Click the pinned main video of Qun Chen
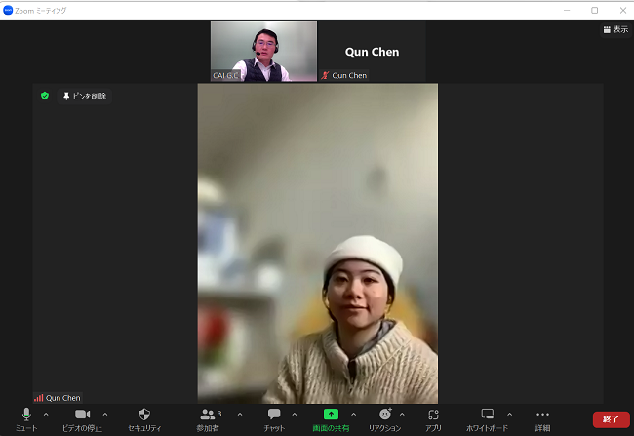The height and width of the screenshot is (436, 634). coord(317,243)
